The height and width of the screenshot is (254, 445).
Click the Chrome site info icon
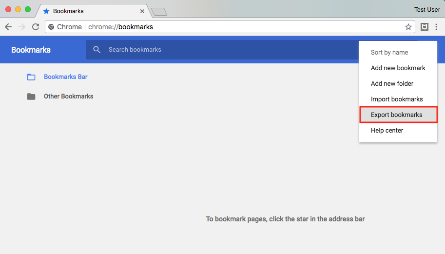pyautogui.click(x=51, y=27)
